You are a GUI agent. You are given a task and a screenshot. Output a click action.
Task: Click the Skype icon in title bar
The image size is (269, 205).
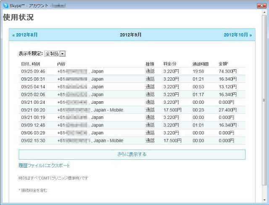pos(5,5)
